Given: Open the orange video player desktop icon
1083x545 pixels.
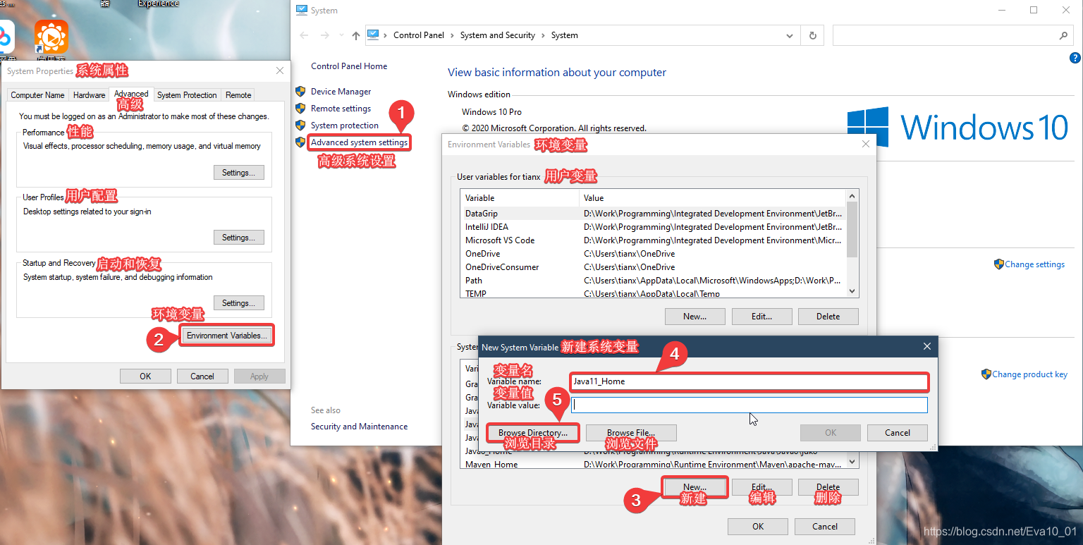Looking at the screenshot, I should pos(51,37).
